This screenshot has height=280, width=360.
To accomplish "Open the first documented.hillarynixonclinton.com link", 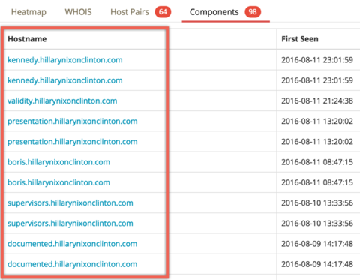I will 73,244.
